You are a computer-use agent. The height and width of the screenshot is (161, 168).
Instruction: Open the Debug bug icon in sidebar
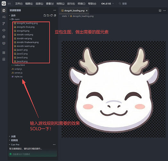pos(4,37)
